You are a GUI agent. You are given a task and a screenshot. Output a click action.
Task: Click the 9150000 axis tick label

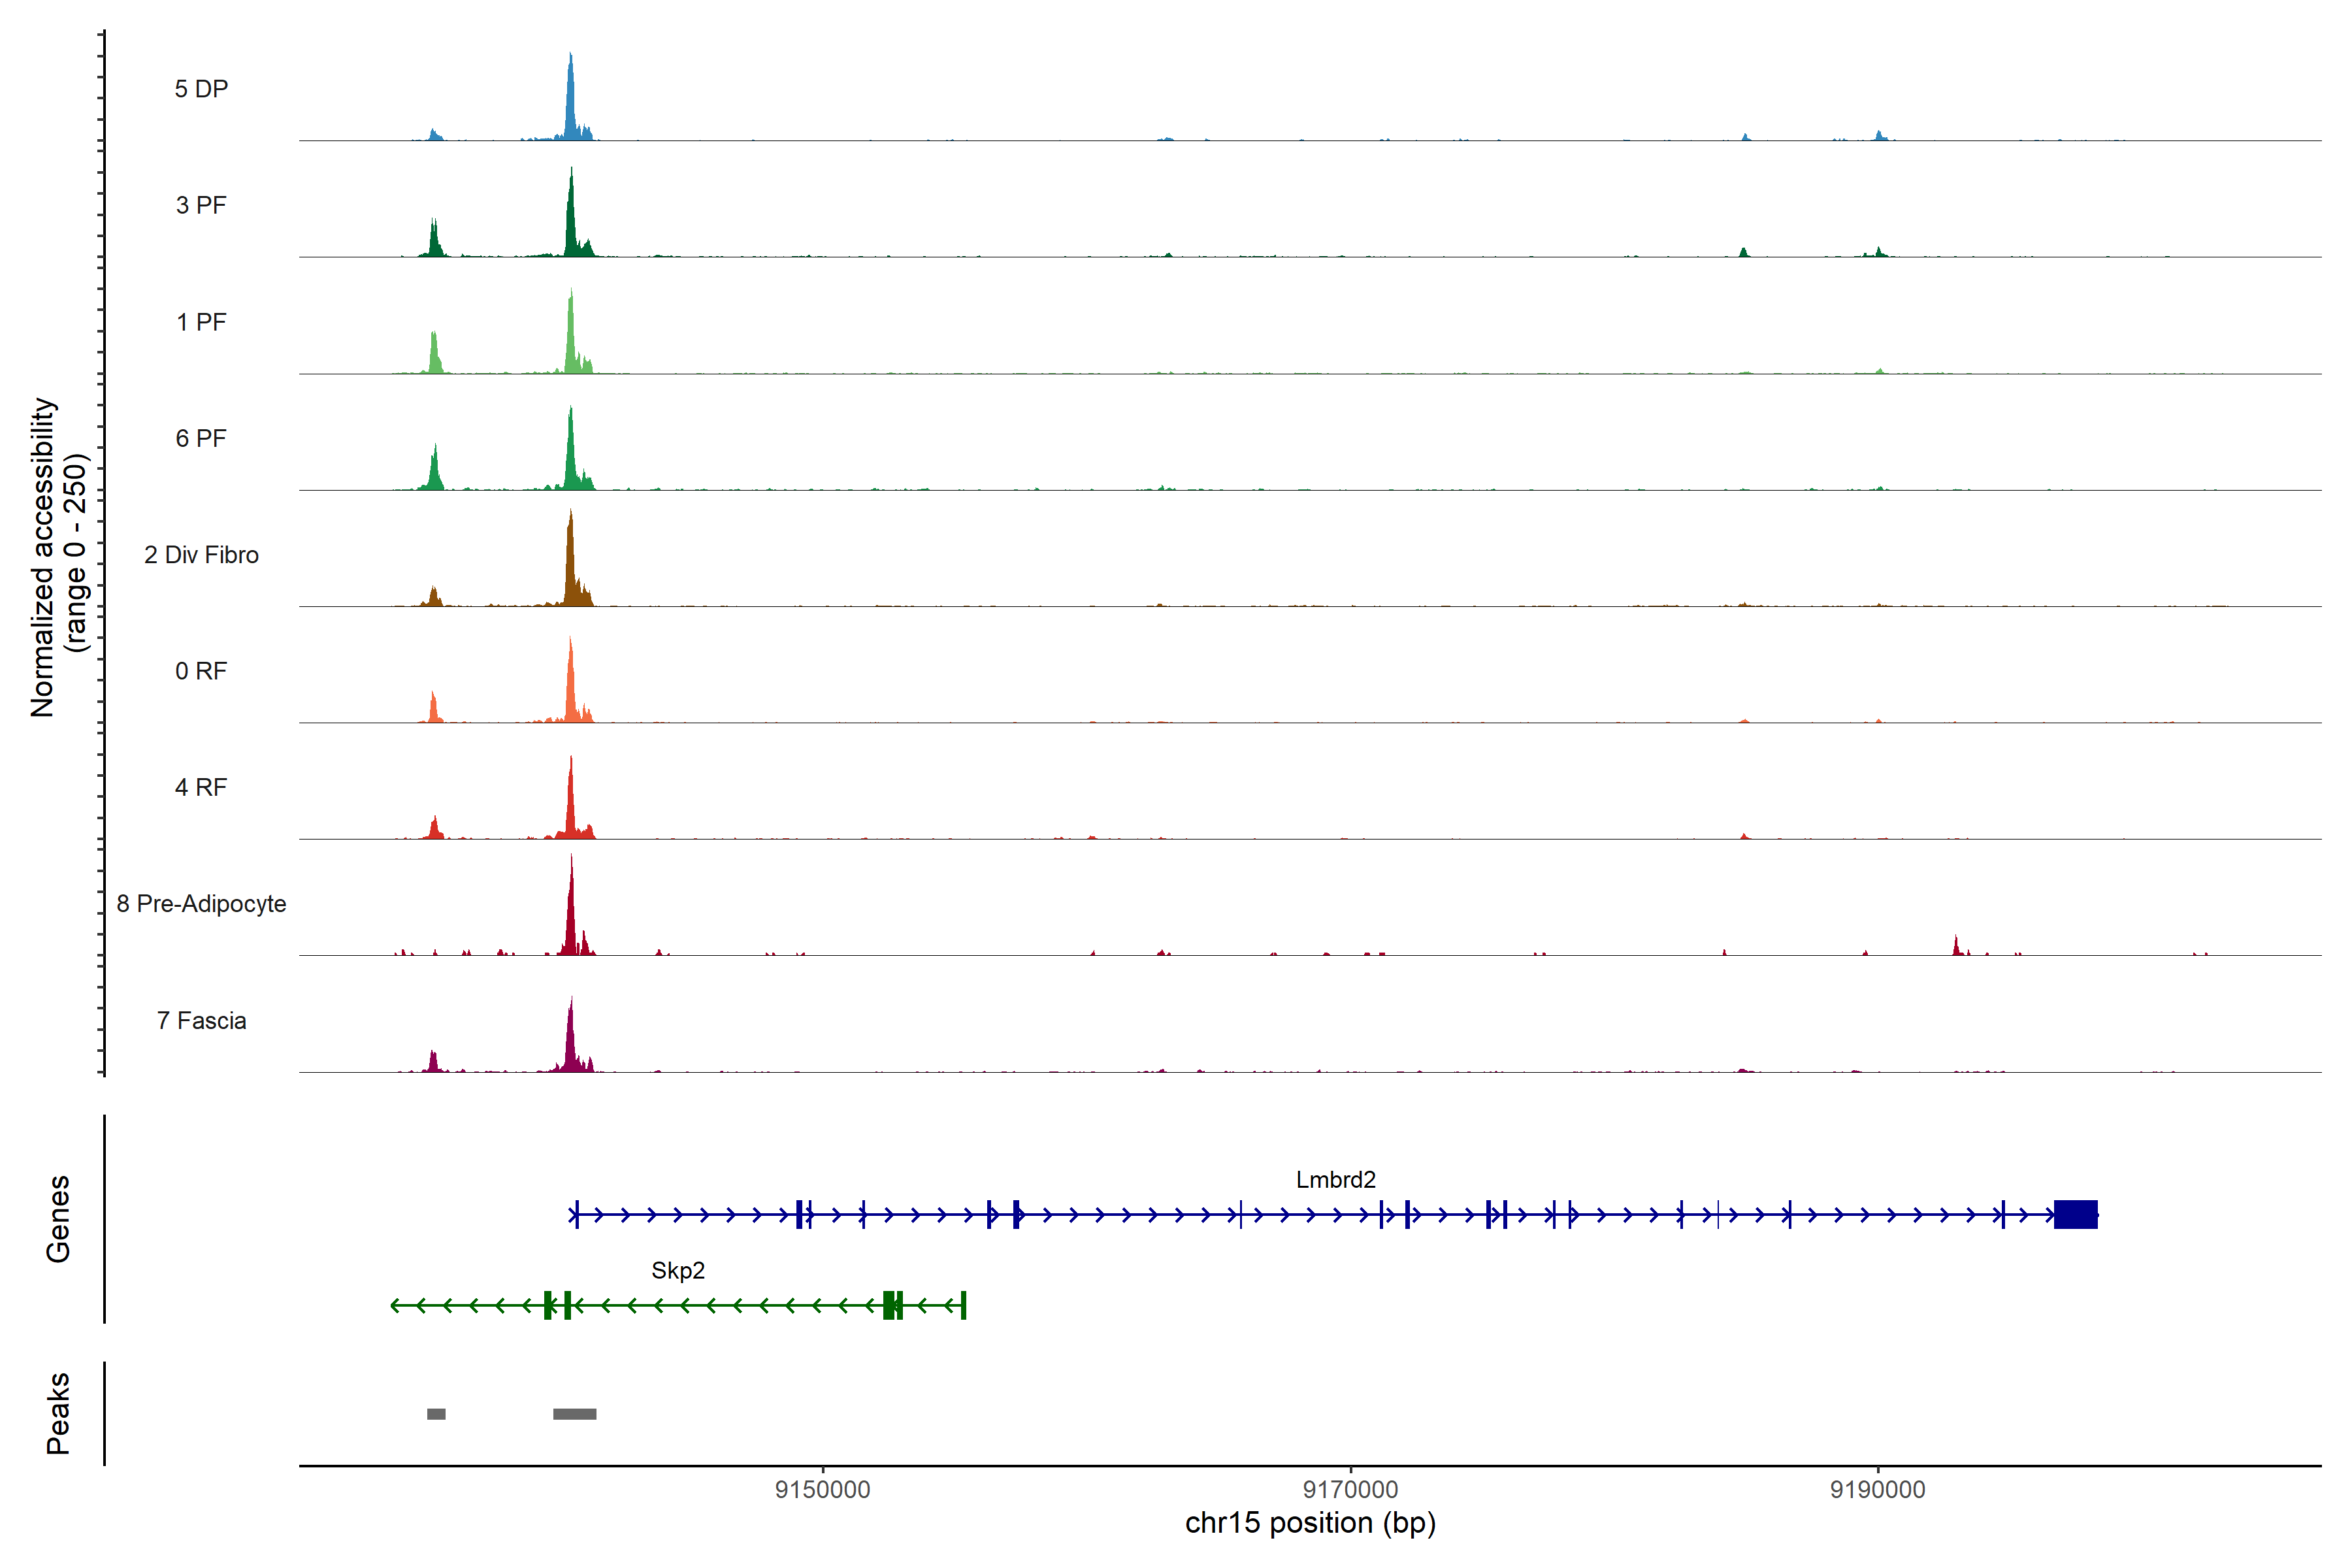823,1490
